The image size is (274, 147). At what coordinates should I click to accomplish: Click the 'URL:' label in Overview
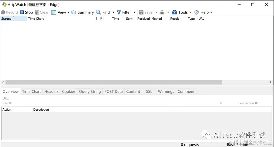(x=6, y=98)
